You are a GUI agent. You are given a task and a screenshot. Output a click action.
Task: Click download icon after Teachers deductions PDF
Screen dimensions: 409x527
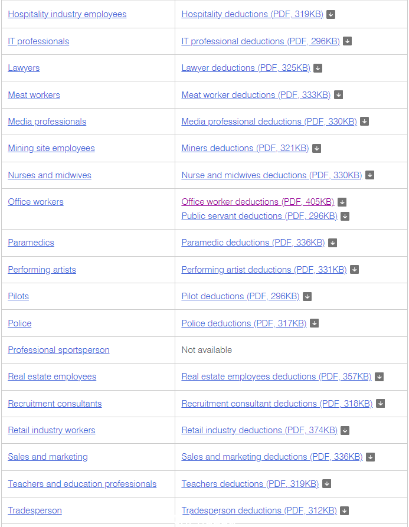click(326, 484)
